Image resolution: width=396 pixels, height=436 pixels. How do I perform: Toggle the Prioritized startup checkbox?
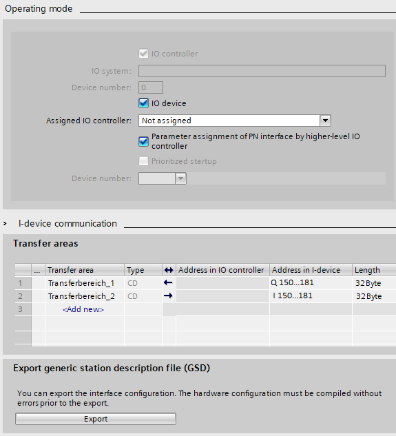pyautogui.click(x=143, y=161)
